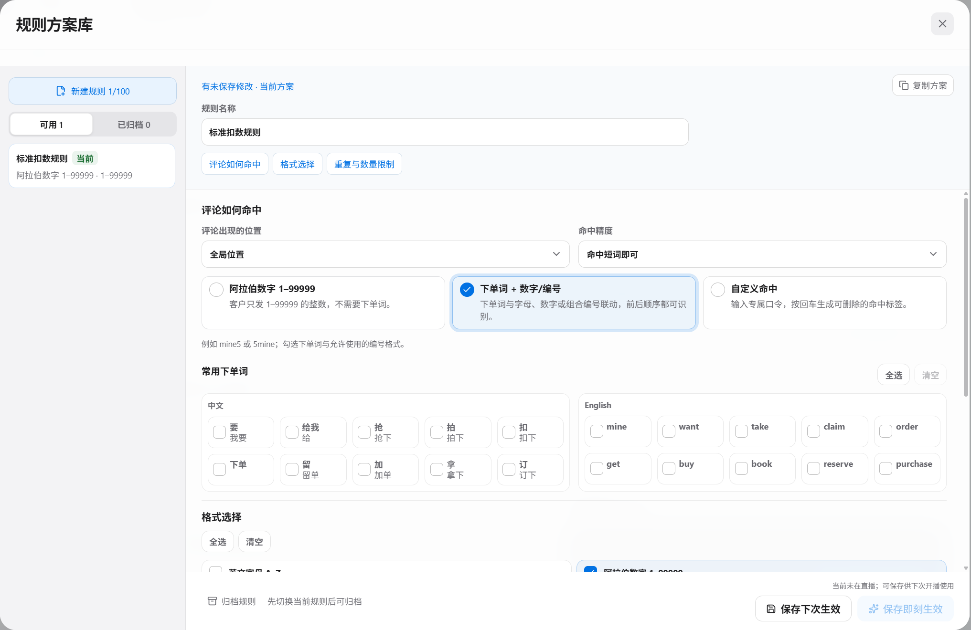Open the 评论出现的位置 dropdown

(x=385, y=254)
